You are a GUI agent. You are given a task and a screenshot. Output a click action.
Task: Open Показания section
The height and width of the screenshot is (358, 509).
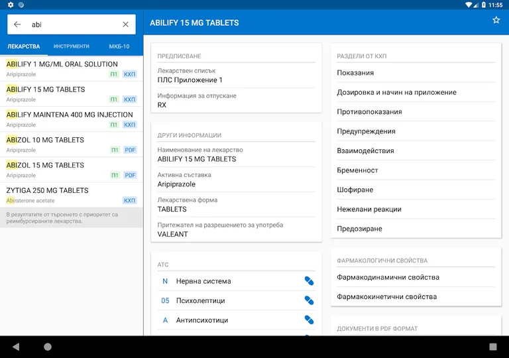[x=416, y=73]
